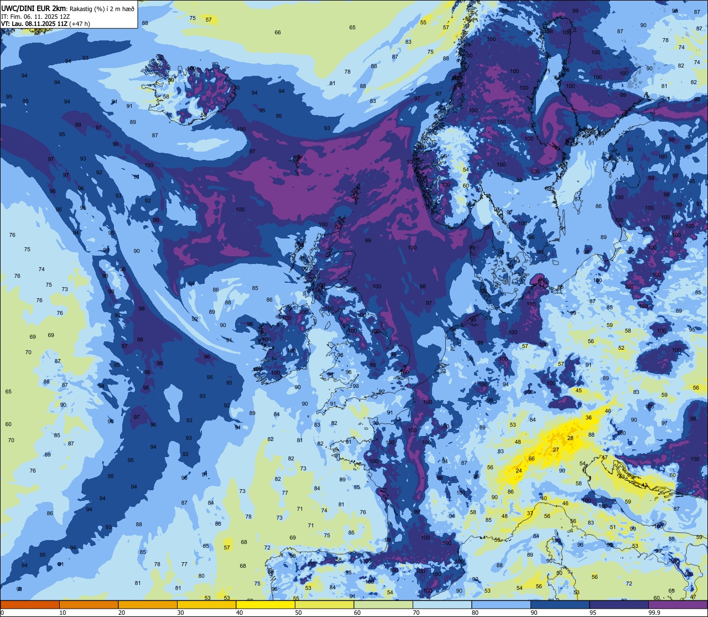
Task: Click the humidity value '52' on the map
Action: (x=621, y=348)
